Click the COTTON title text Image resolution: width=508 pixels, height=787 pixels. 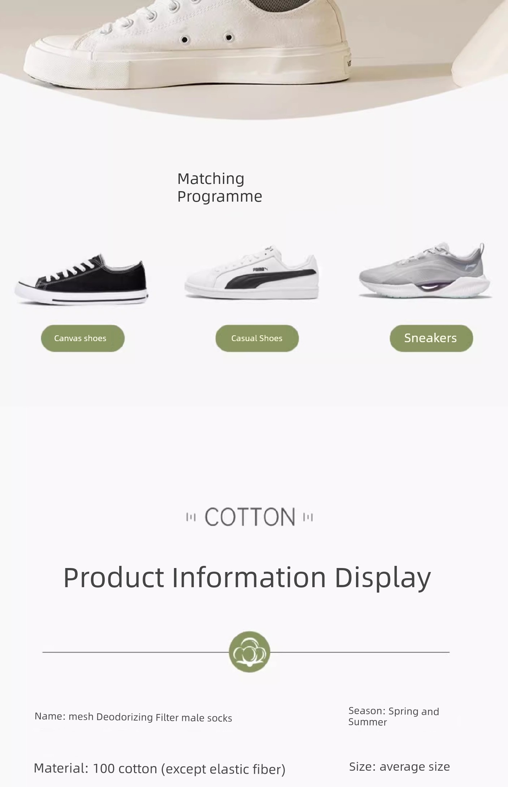pos(250,517)
